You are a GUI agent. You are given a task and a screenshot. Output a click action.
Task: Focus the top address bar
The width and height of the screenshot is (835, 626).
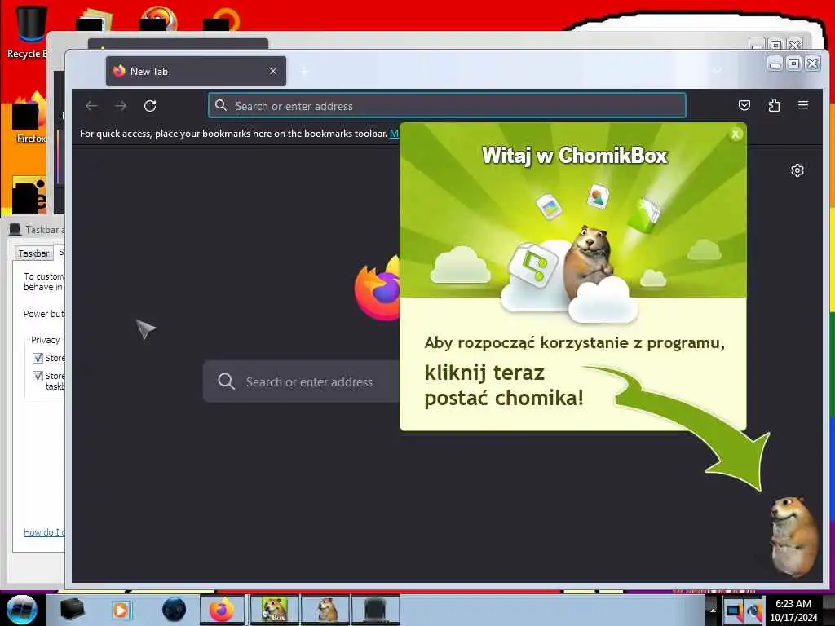447,105
